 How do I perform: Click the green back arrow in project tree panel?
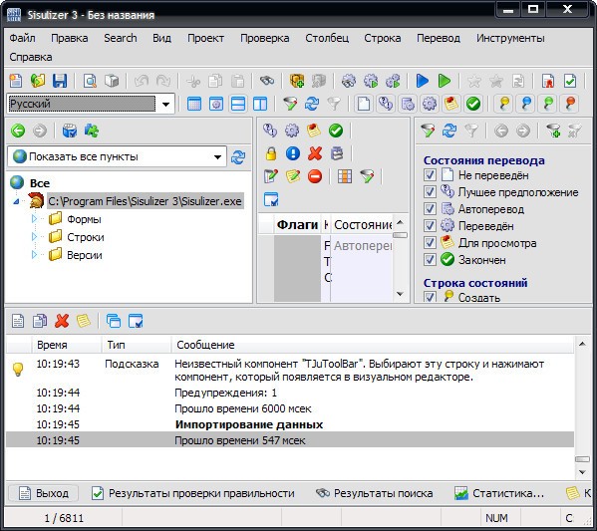[x=18, y=131]
